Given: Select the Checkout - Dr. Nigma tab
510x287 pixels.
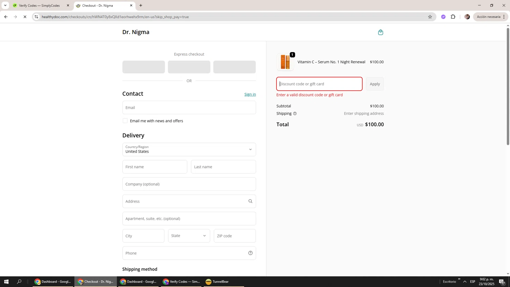Looking at the screenshot, I should (x=104, y=5).
